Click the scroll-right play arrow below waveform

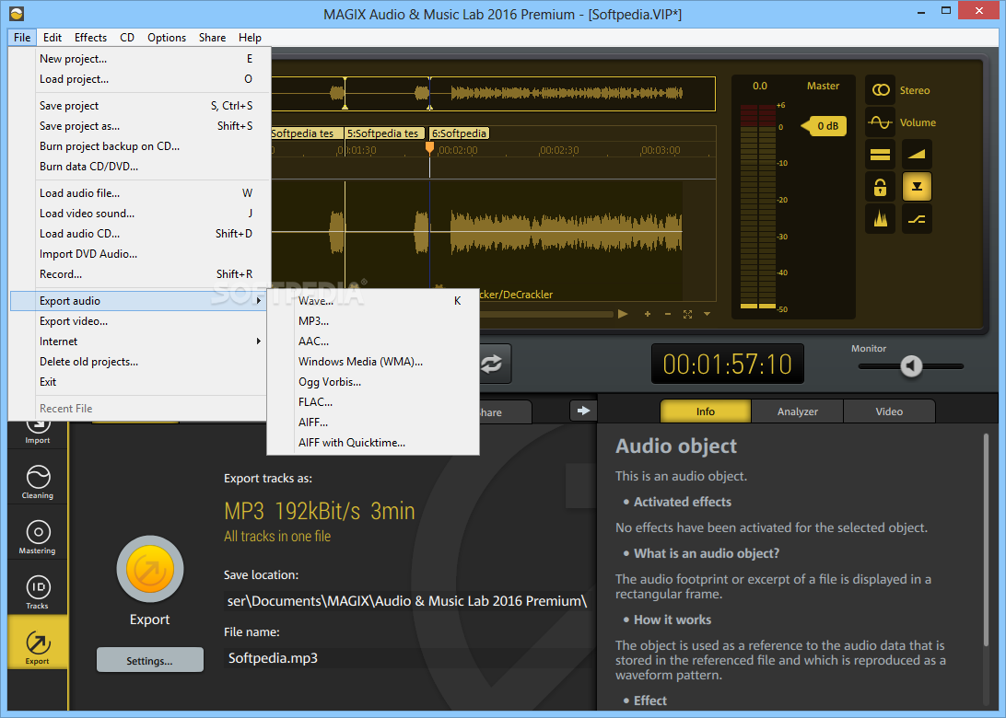point(623,314)
